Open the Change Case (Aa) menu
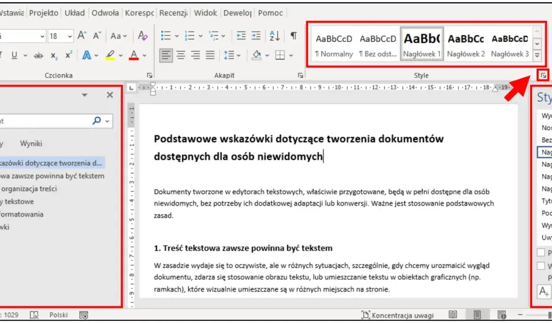This screenshot has width=552, height=323. click(x=118, y=35)
